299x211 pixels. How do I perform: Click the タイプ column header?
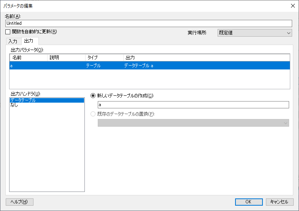pyautogui.click(x=104, y=58)
